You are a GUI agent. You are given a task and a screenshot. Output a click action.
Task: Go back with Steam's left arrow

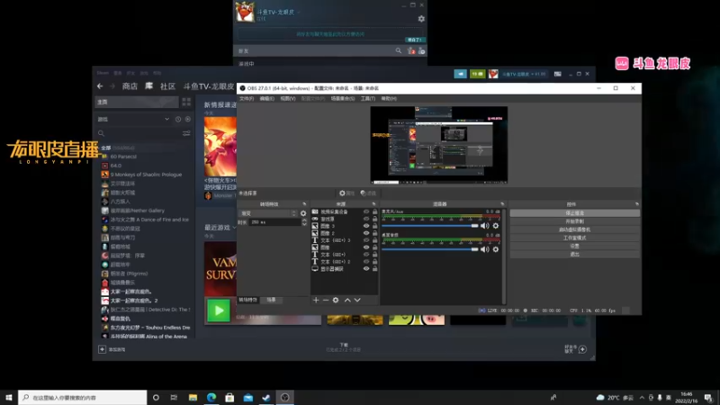(100, 86)
